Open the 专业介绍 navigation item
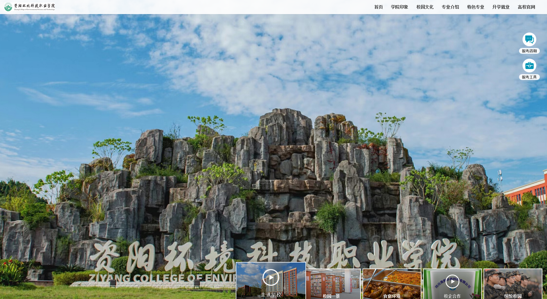Screen dimensions: 547x299 pos(450,7)
